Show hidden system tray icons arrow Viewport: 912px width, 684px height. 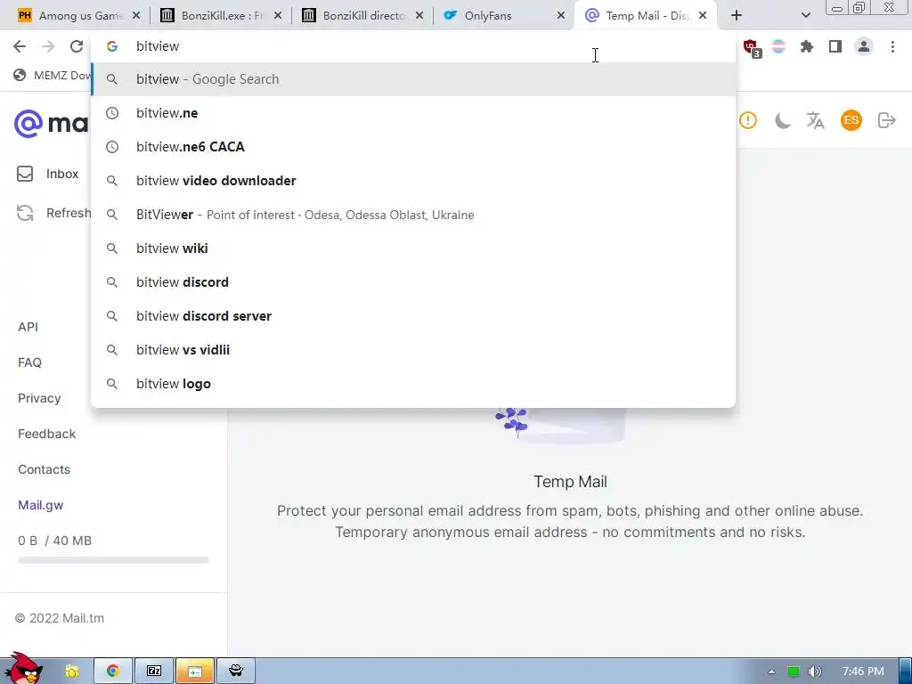pos(771,672)
